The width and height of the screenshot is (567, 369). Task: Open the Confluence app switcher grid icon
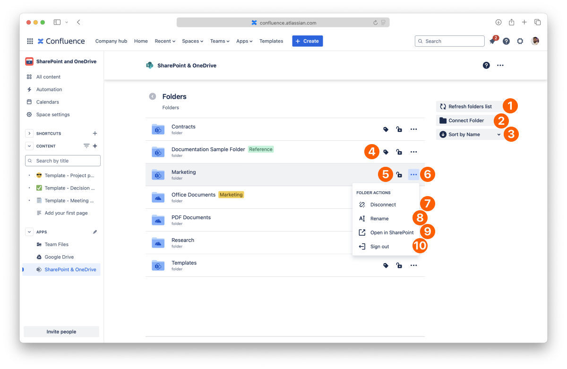pyautogui.click(x=30, y=41)
